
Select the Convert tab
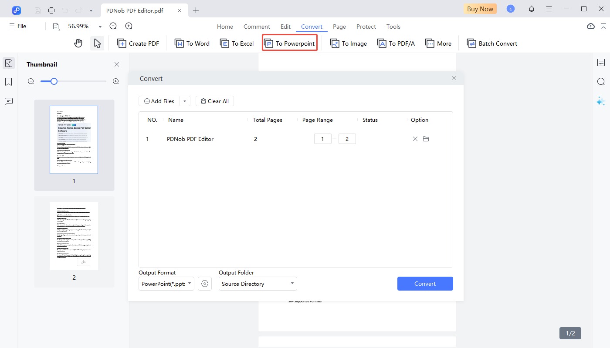[312, 27]
